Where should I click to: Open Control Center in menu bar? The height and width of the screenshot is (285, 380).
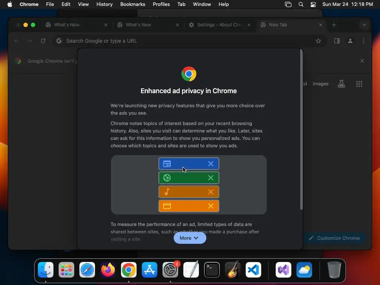coord(313,4)
